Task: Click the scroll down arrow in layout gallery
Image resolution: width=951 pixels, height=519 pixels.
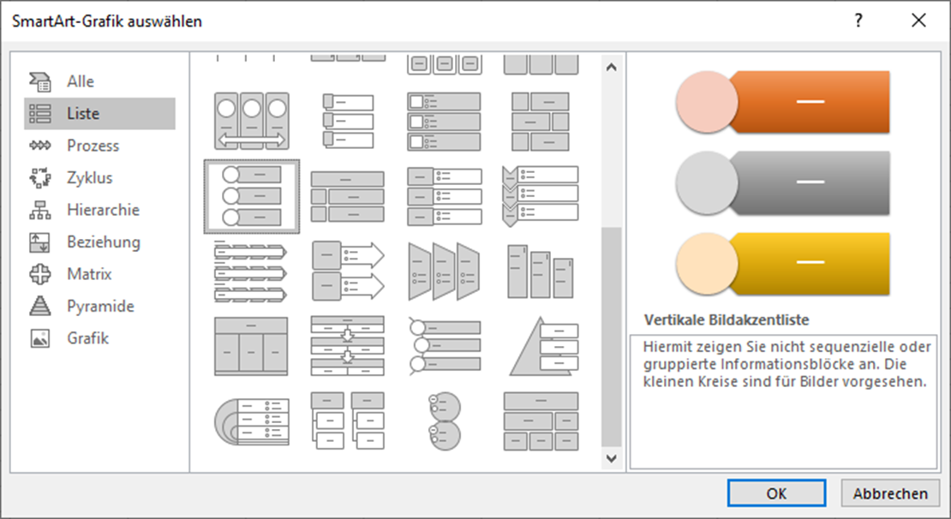Action: 611,459
